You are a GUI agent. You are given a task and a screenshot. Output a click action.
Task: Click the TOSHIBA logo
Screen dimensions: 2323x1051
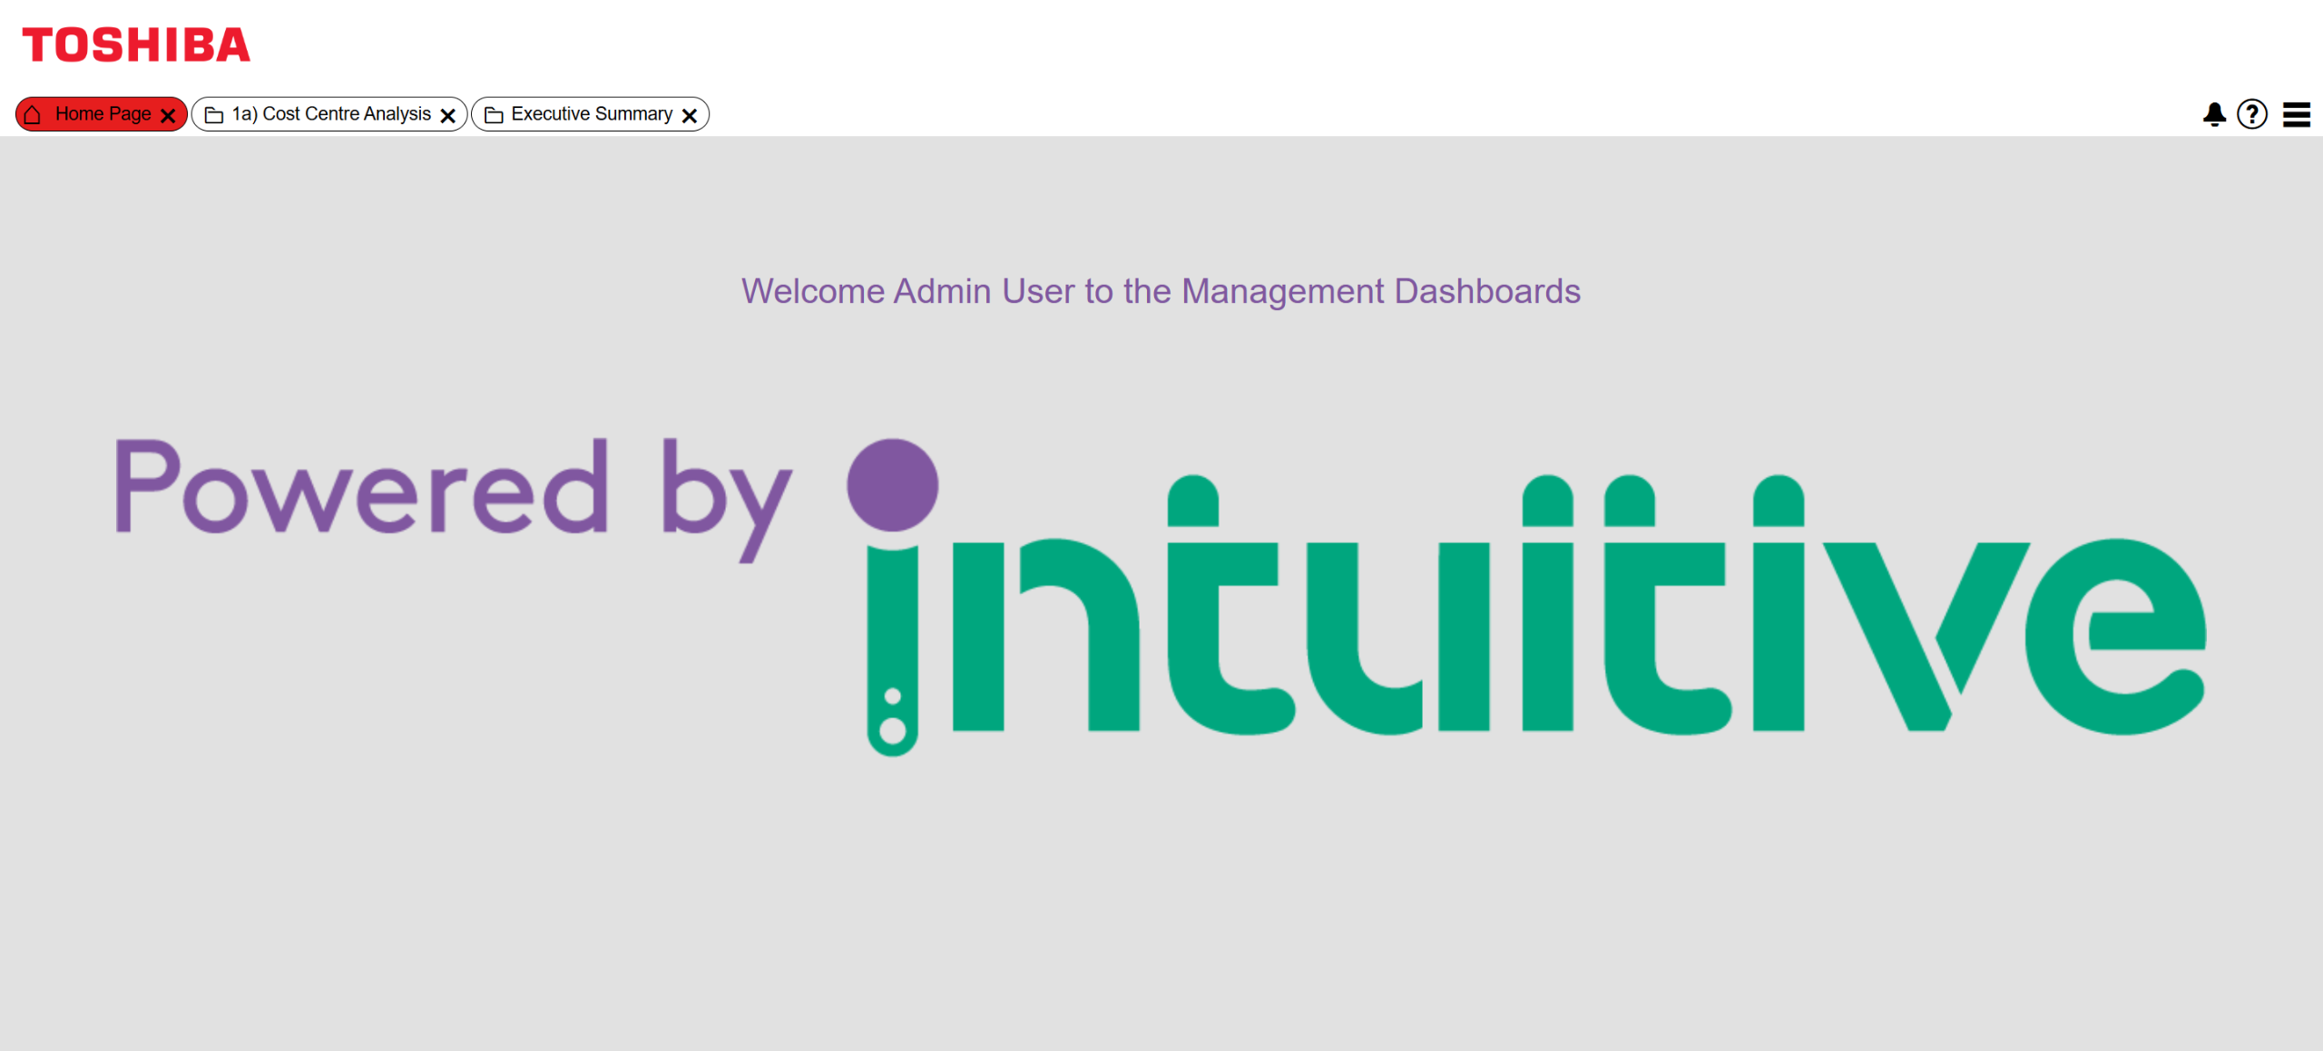click(136, 45)
